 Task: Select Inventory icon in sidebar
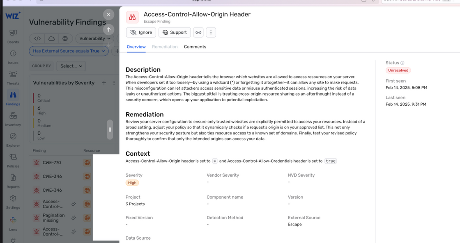[x=13, y=119]
